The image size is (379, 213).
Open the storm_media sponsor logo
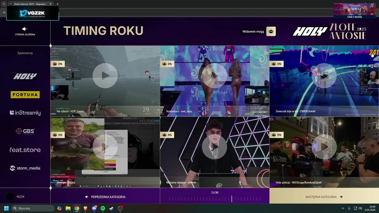[x=25, y=168]
